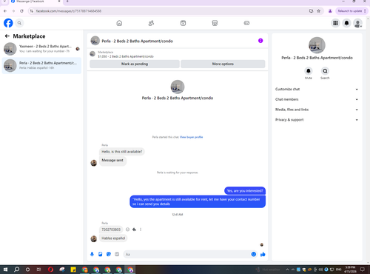370x274 pixels.
Task: Choose a sticker icon in composer
Action: tap(109, 254)
